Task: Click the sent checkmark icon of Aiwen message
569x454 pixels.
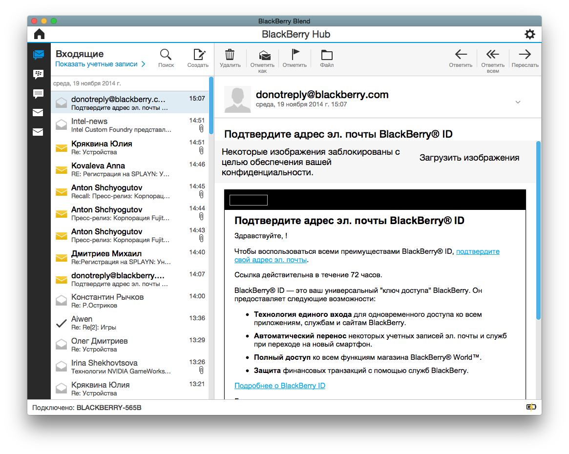Action: coord(62,323)
